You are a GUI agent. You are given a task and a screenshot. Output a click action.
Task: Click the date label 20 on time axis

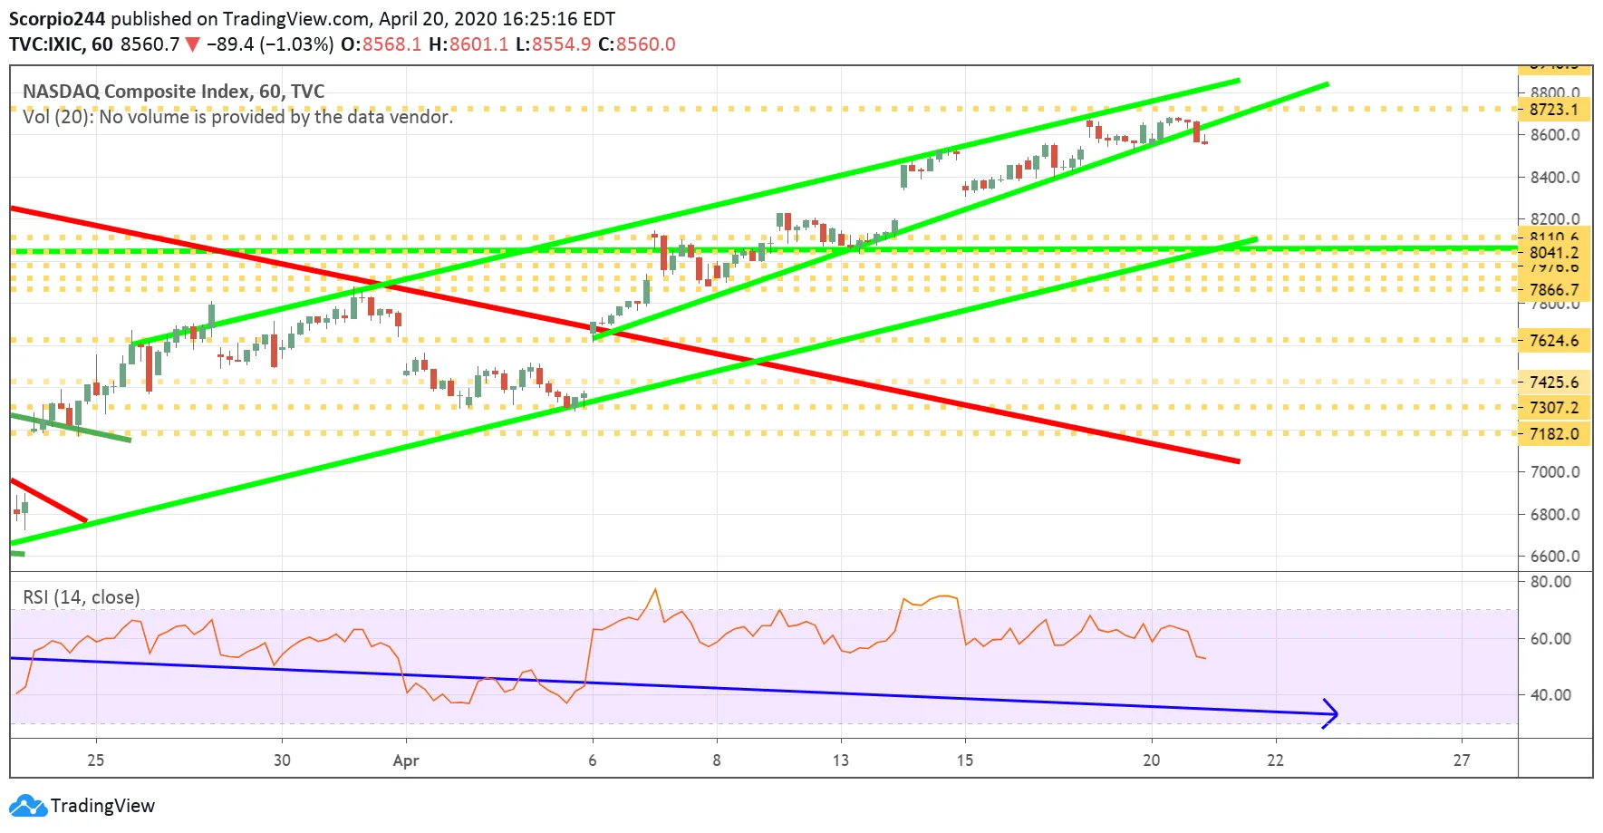pos(1152,760)
